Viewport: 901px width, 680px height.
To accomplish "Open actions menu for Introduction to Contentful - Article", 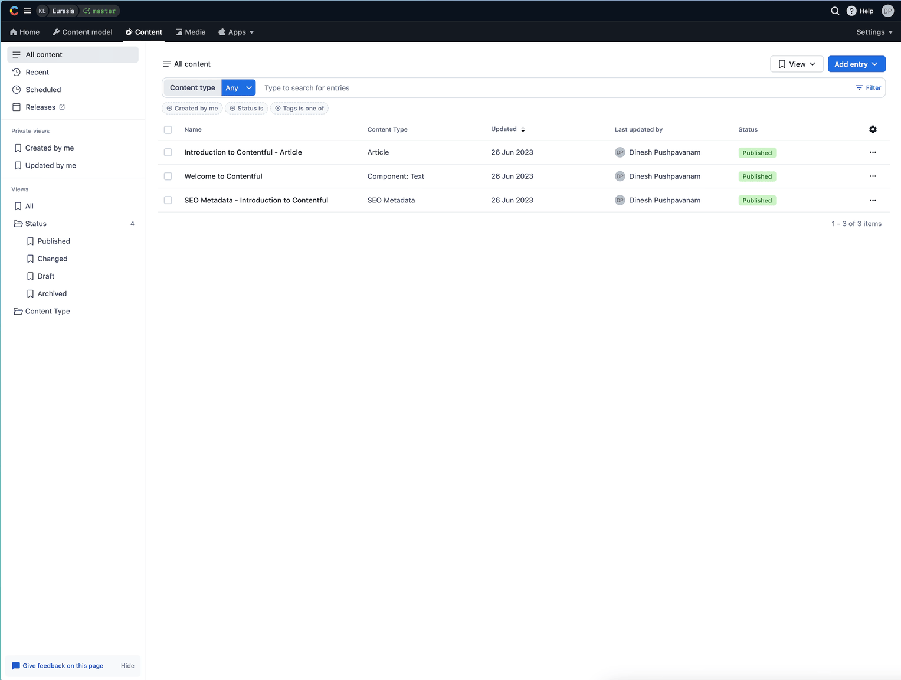I will coord(873,152).
